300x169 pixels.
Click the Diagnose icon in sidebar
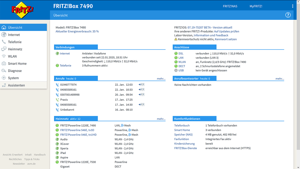coord(4,71)
